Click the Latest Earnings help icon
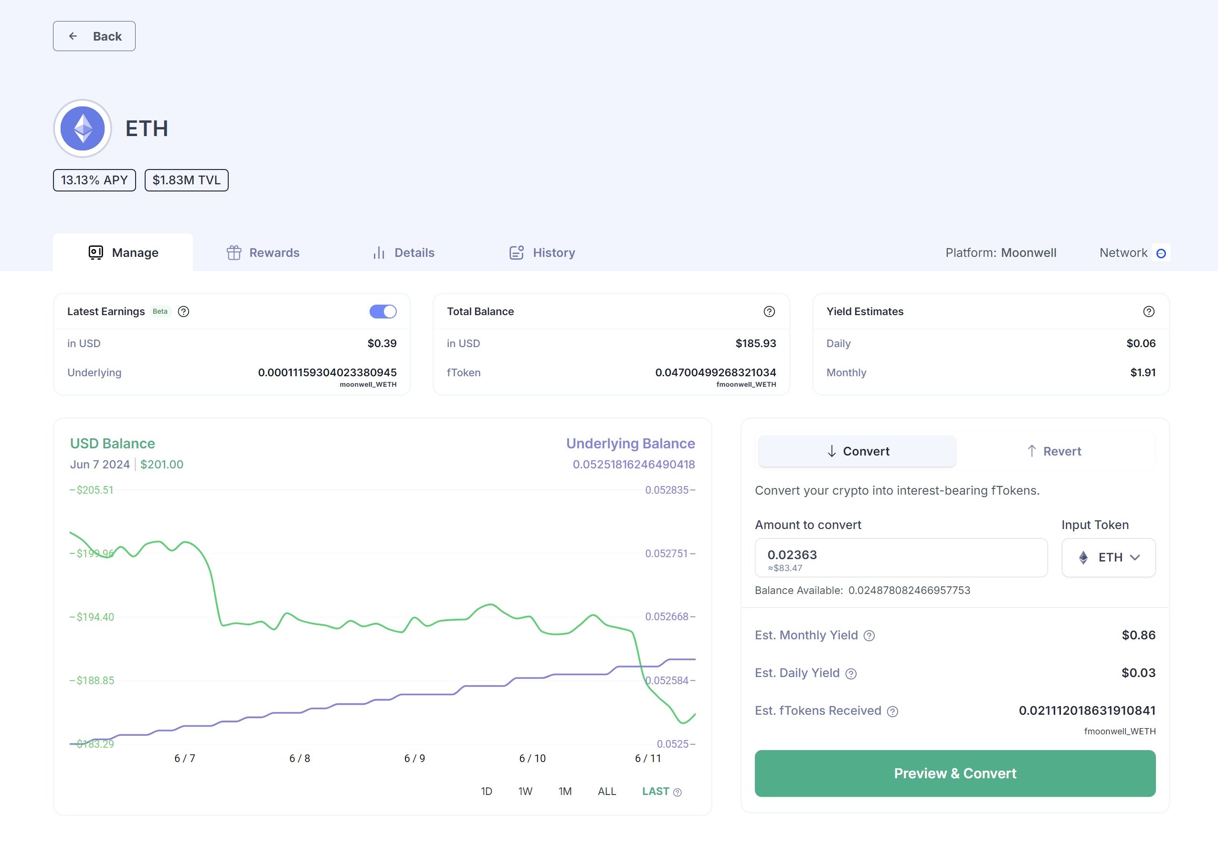The image size is (1218, 858). (183, 311)
